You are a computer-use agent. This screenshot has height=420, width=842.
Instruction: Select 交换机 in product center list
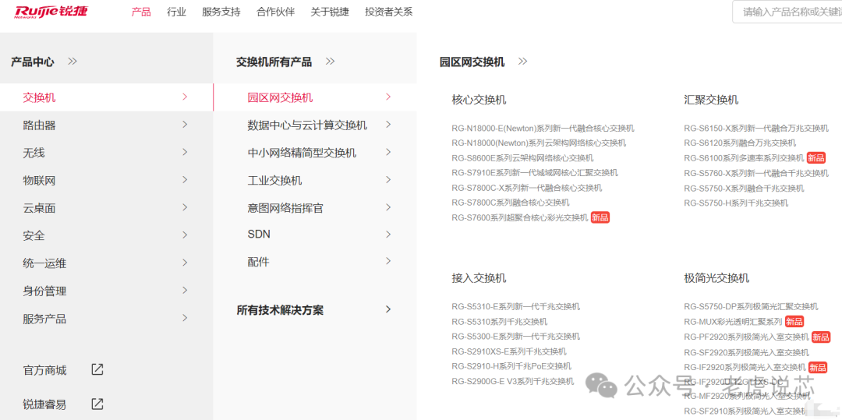click(x=39, y=97)
